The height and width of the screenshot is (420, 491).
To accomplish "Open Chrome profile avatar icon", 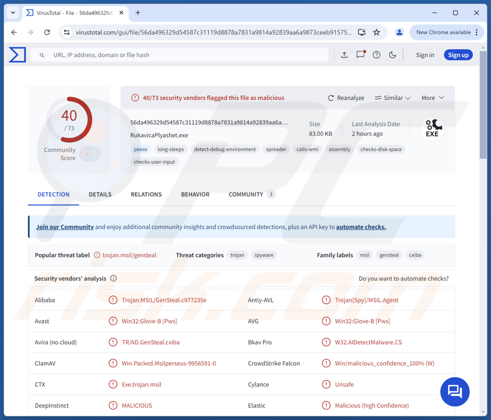I will 399,32.
